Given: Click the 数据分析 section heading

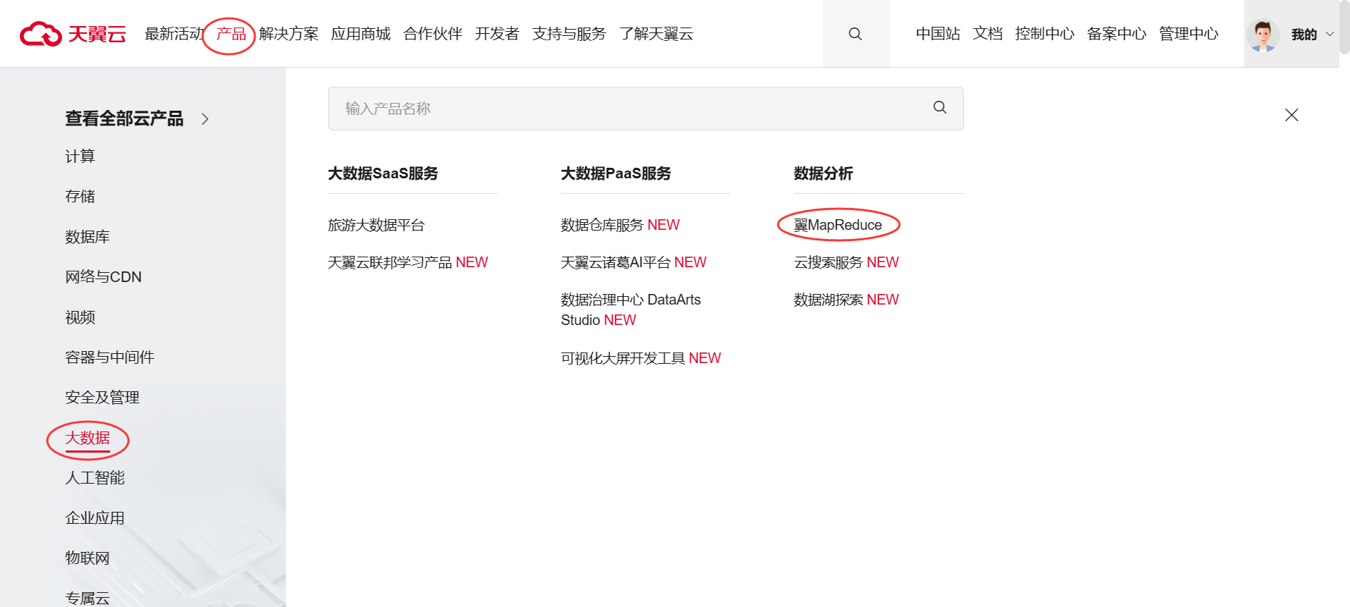Looking at the screenshot, I should 824,173.
